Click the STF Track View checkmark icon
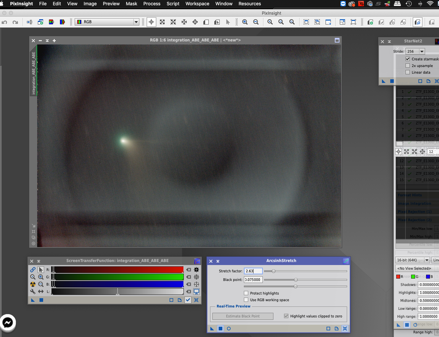Image resolution: width=439 pixels, height=337 pixels. pyautogui.click(x=188, y=300)
